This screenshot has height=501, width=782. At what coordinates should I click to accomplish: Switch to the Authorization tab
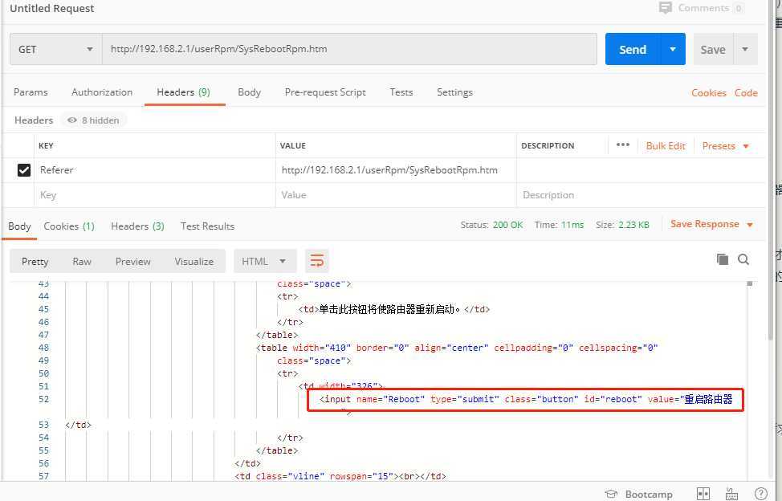click(102, 92)
